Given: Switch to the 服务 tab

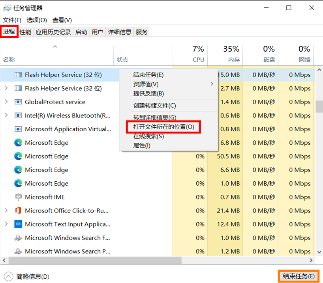Looking at the screenshot, I should coord(141,32).
